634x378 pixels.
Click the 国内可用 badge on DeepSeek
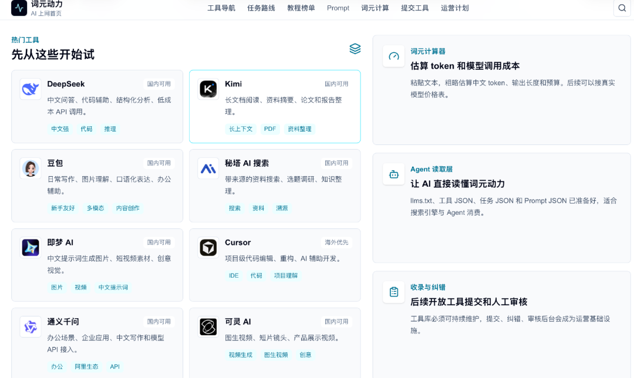coord(159,84)
